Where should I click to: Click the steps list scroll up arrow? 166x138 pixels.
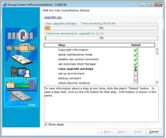157,49
